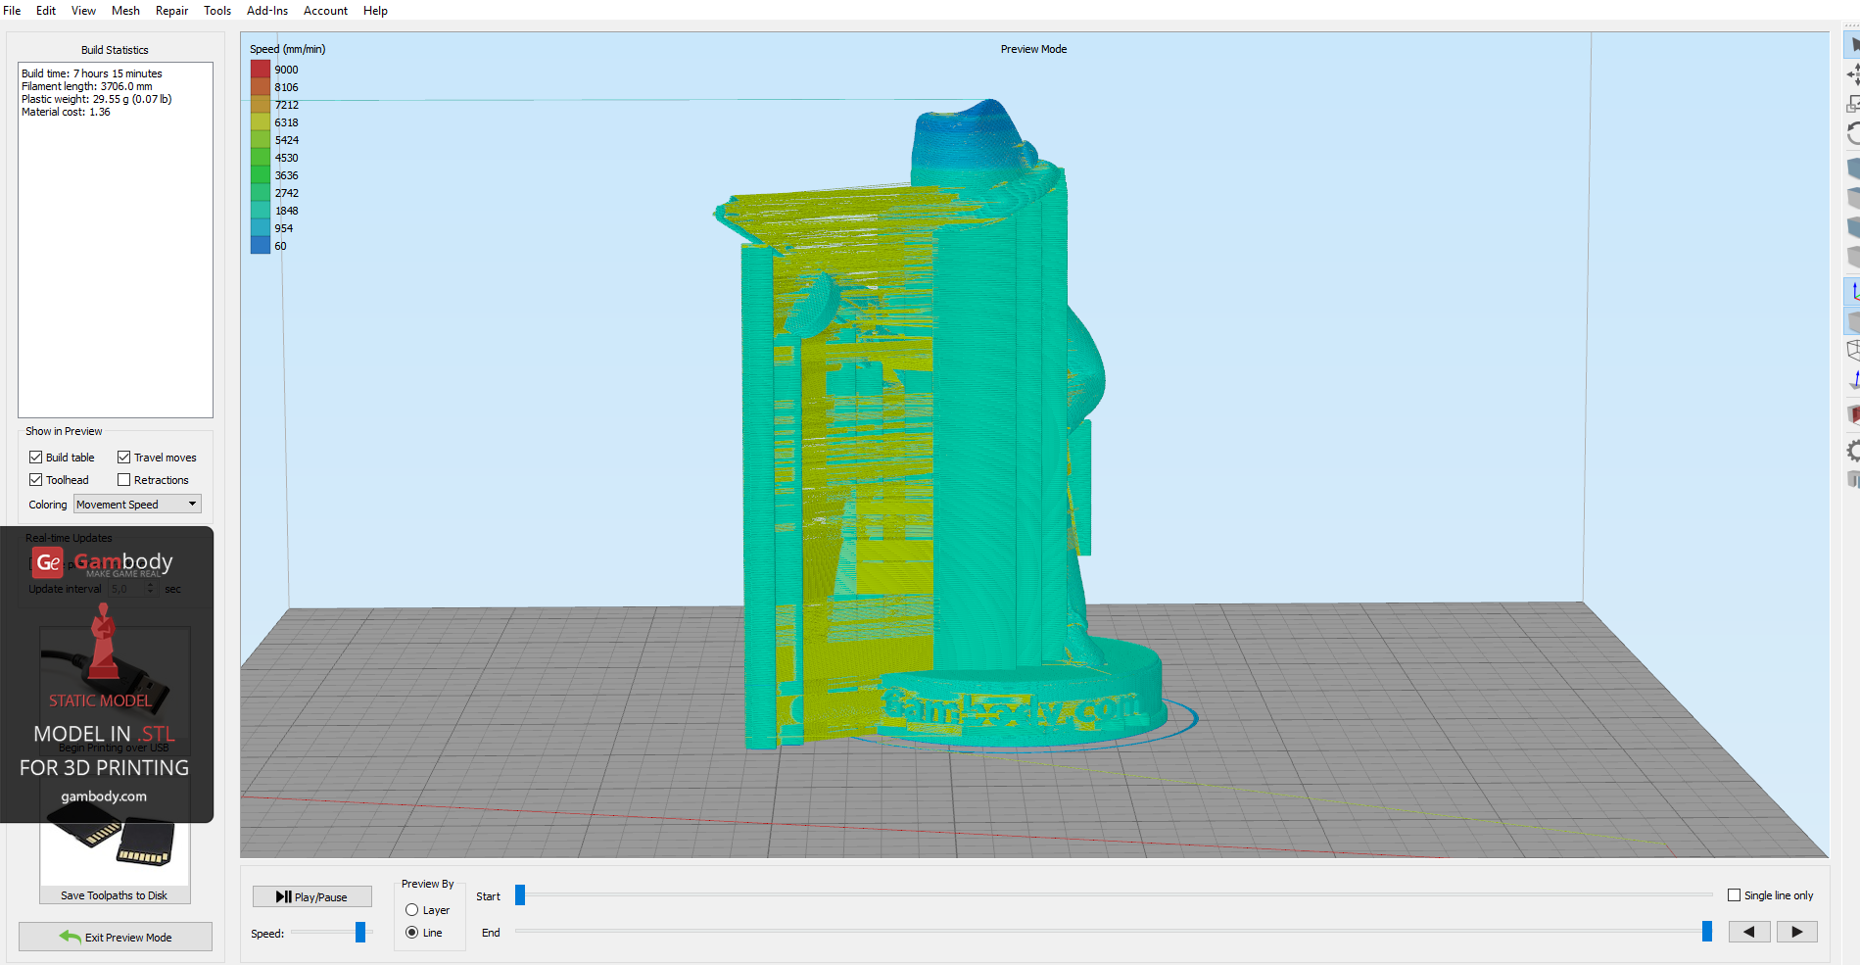Choose the scale view tool icon
This screenshot has height=965, width=1860.
coord(1854,104)
